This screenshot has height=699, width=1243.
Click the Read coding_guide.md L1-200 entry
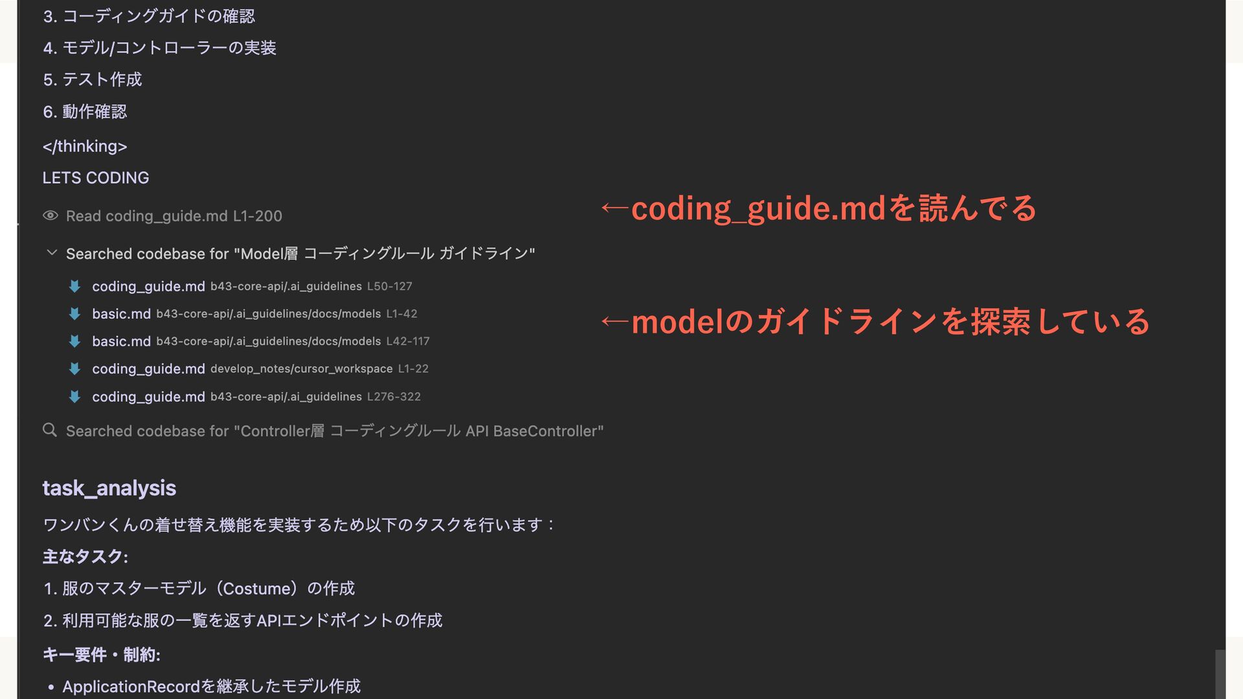pyautogui.click(x=174, y=216)
